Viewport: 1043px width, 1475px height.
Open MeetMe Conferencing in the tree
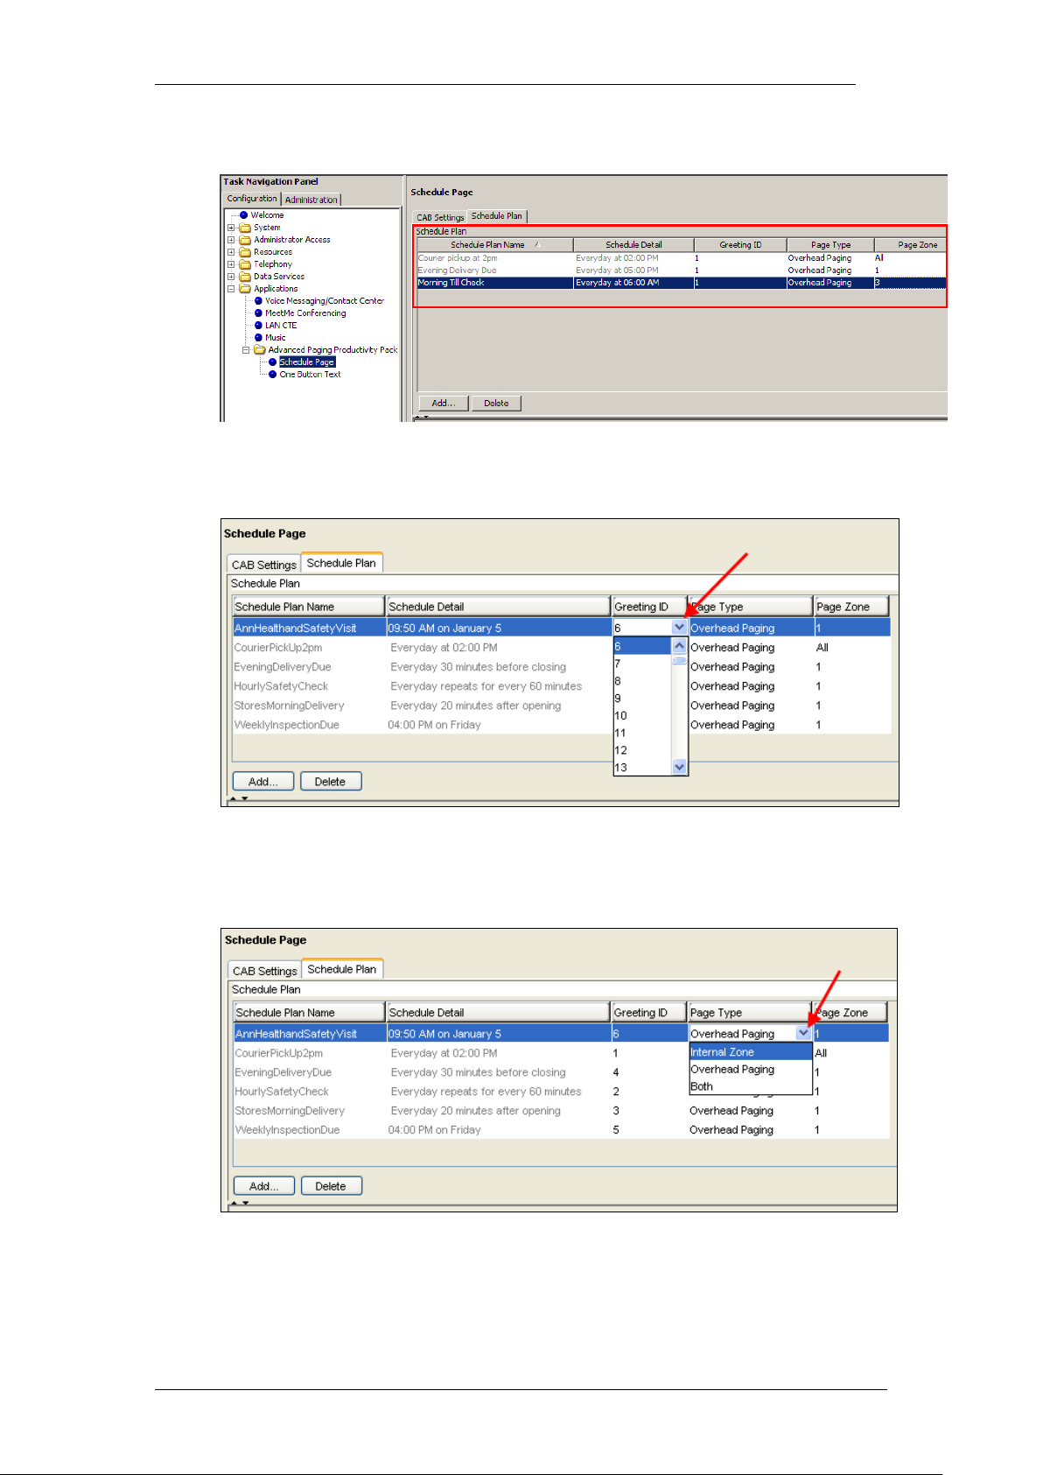(305, 313)
